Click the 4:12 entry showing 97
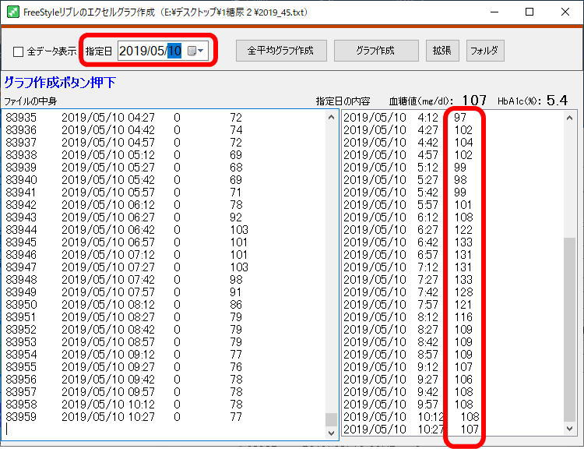Screen dimensions: 584x449 point(405,118)
